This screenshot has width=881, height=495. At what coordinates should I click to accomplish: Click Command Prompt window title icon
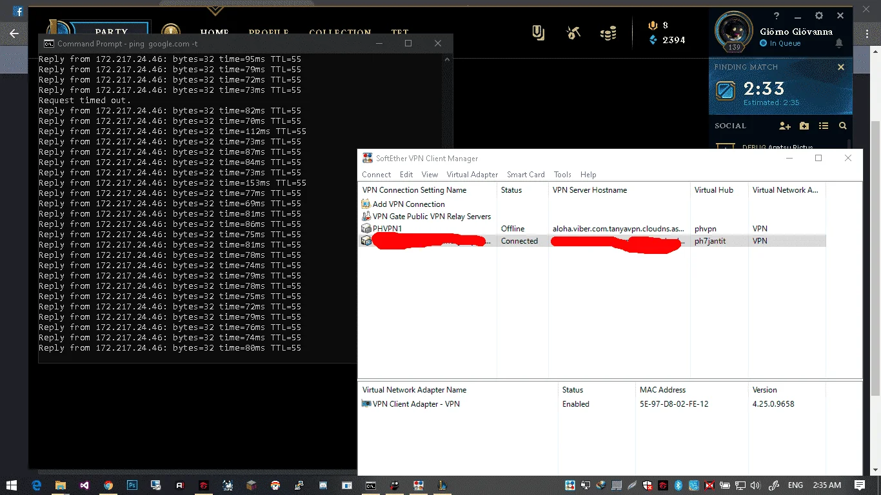point(48,44)
